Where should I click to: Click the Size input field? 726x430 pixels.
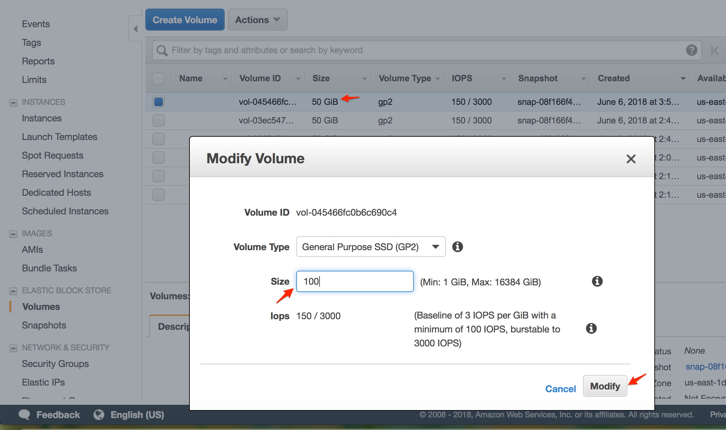point(355,281)
